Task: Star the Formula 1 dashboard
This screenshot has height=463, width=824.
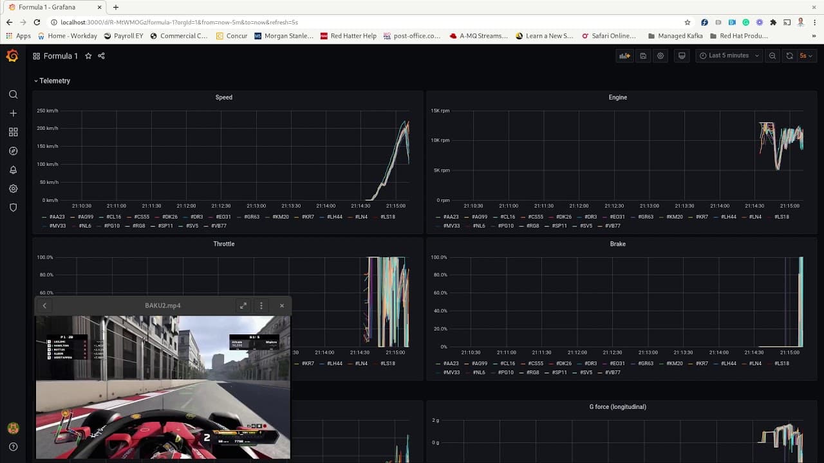Action: 88,56
